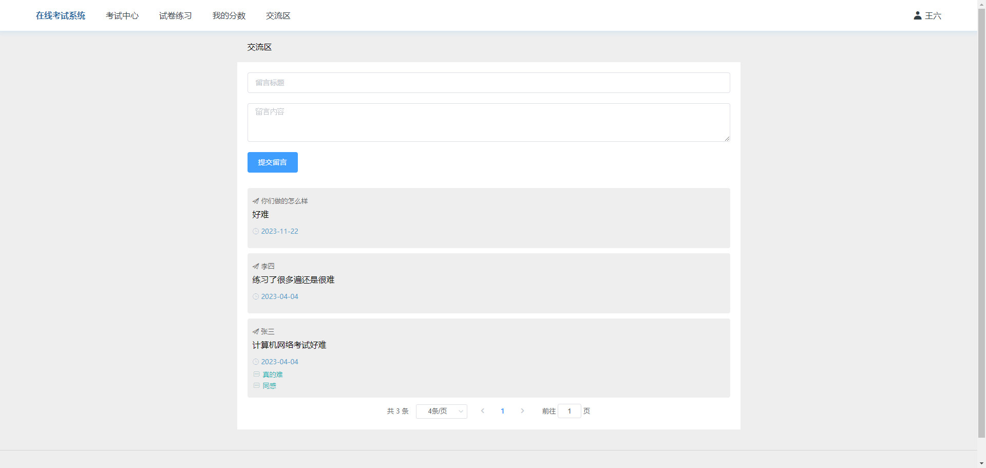986x468 pixels.
Task: Click the paper plane icon beside 张三
Action: [256, 331]
